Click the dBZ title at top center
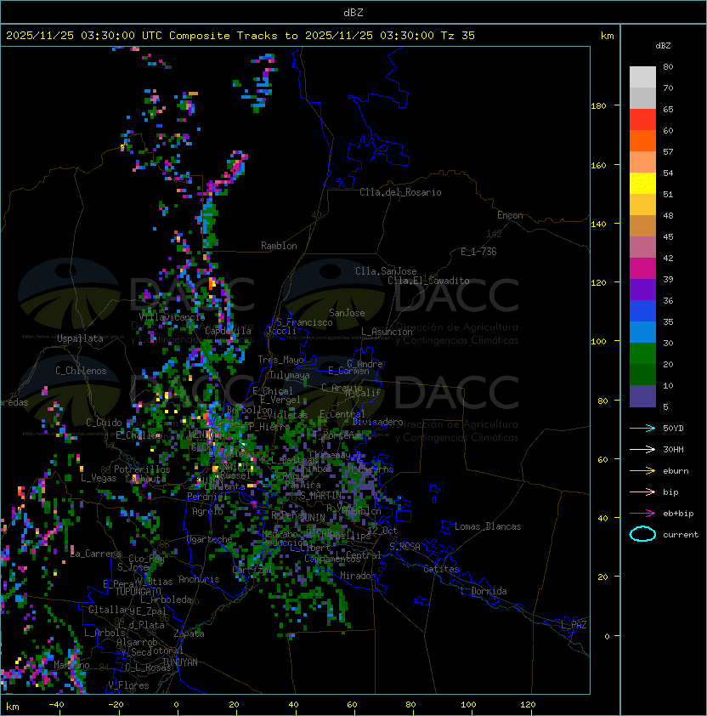This screenshot has width=707, height=716. click(x=353, y=12)
